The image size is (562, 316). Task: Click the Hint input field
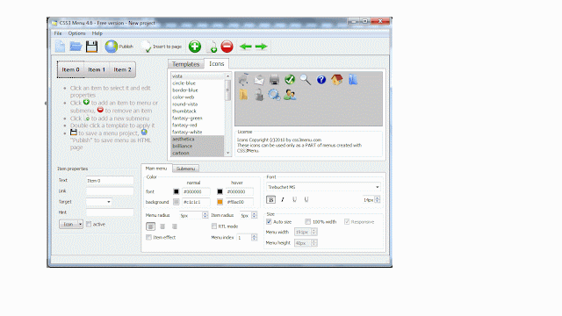[110, 212]
